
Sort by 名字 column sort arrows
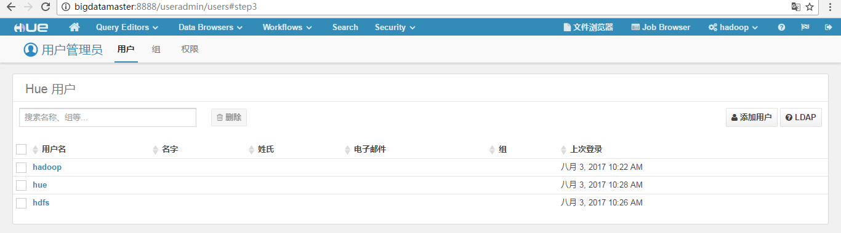click(x=155, y=150)
